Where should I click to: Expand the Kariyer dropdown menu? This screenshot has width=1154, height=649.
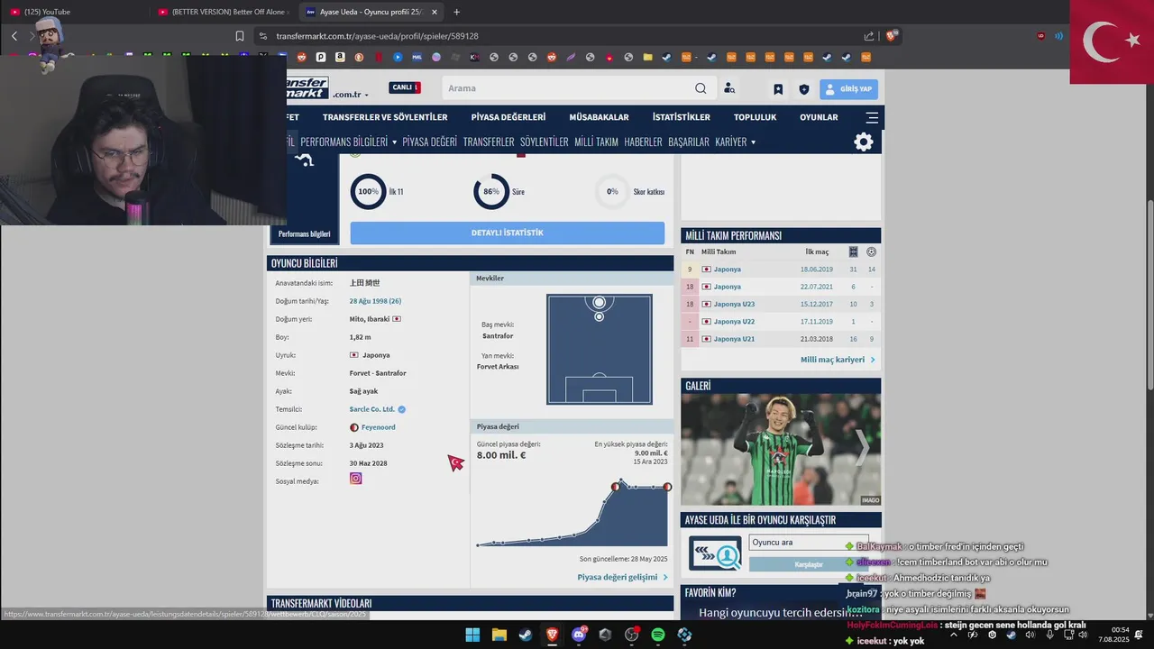(x=735, y=142)
